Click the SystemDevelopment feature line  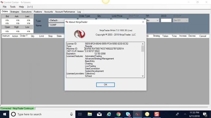94,71
